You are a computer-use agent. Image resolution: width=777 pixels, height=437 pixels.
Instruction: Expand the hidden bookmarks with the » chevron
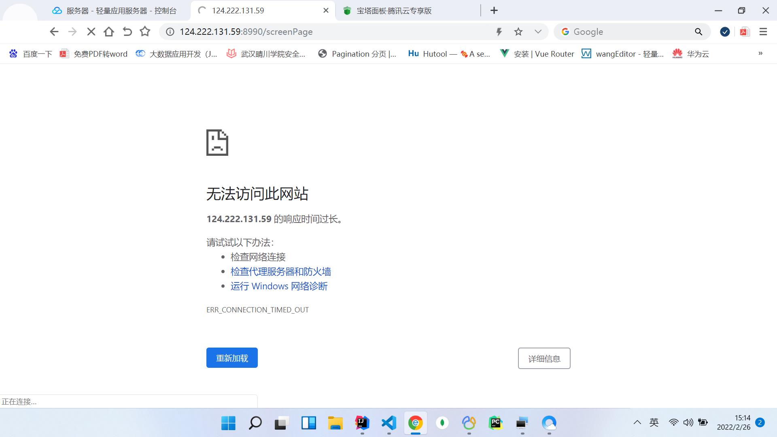click(760, 53)
